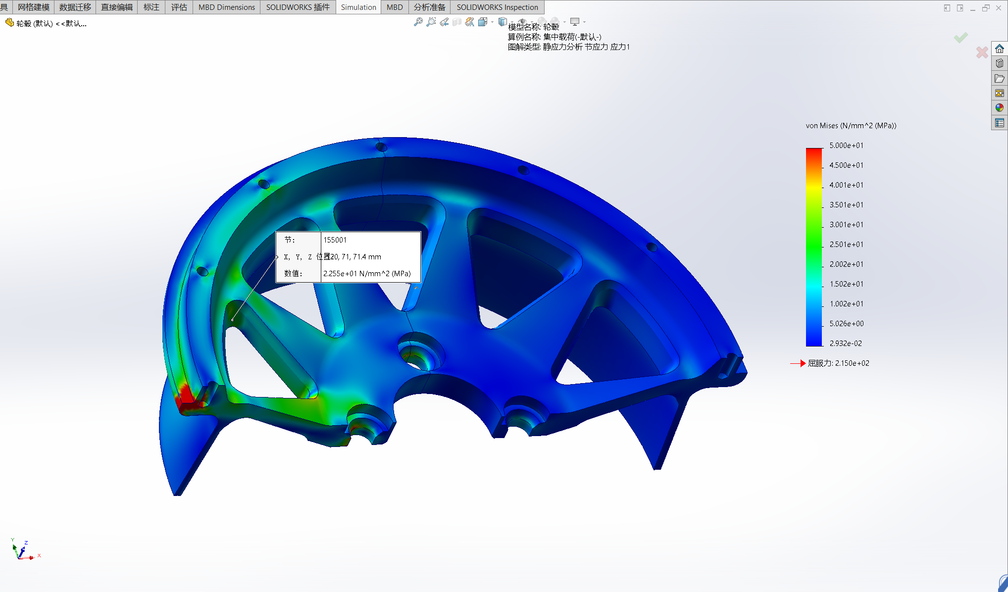Expand the View Orientation dropdown arrow
1008x592 pixels.
coord(492,22)
